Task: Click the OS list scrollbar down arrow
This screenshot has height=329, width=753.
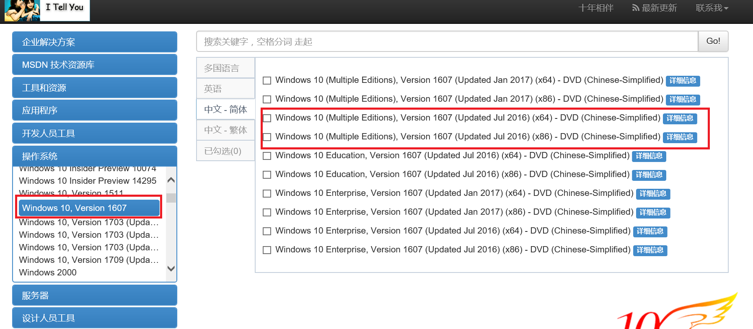Action: click(171, 268)
